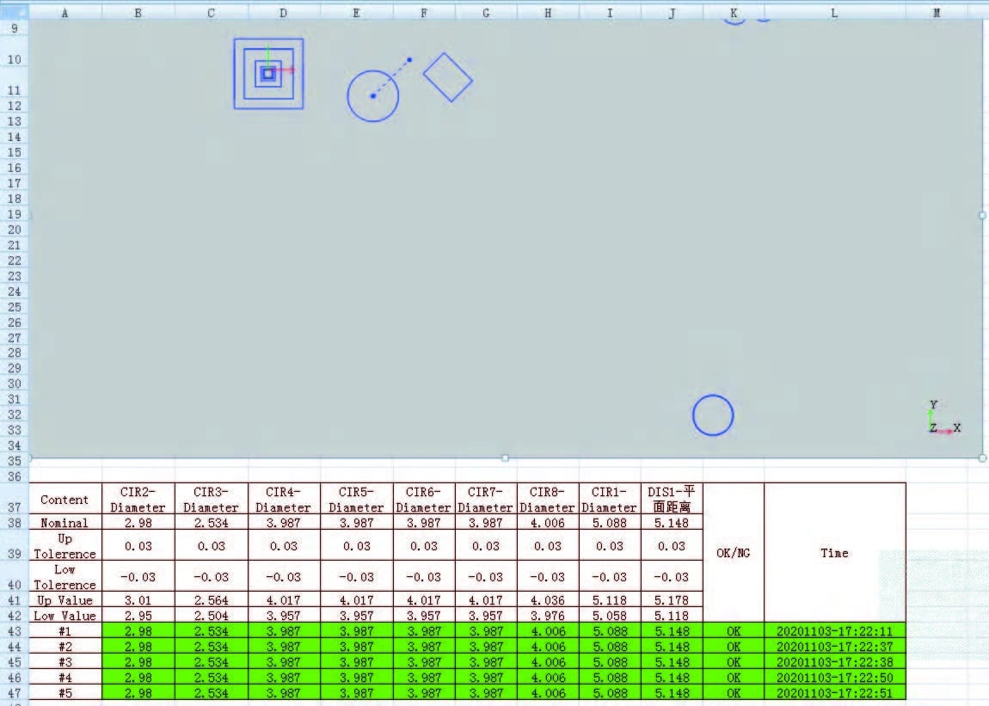Select the DIS1 Nominal value 5.148
This screenshot has width=989, height=706.
point(672,523)
